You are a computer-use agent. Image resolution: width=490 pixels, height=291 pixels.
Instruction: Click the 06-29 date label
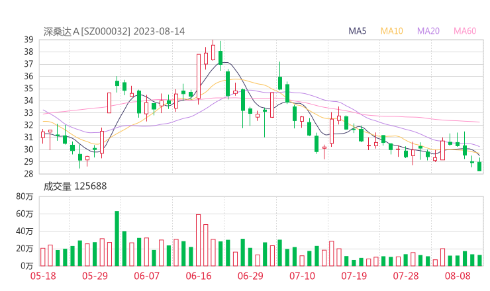250,276
